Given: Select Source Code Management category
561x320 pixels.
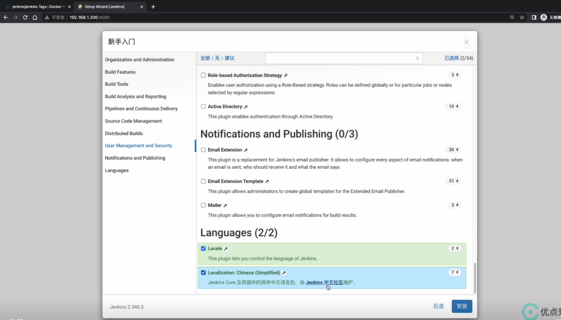Looking at the screenshot, I should [133, 121].
